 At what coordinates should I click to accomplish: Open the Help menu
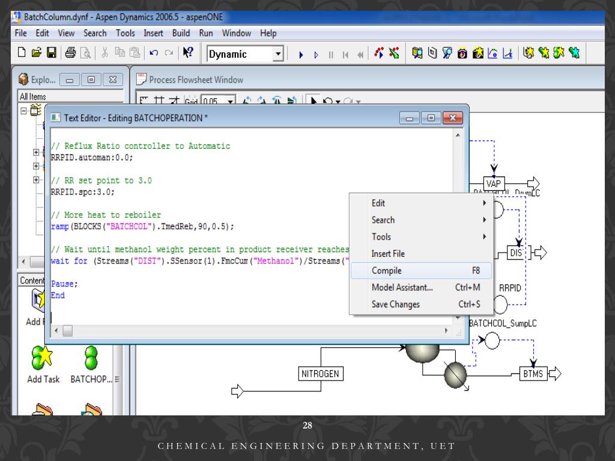(268, 34)
